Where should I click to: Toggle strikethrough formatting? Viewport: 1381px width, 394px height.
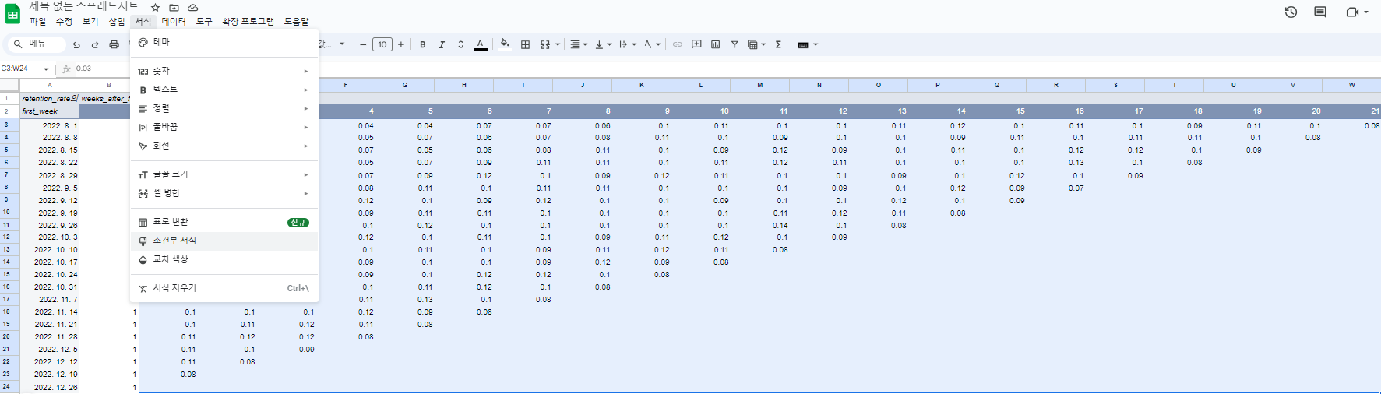point(460,44)
